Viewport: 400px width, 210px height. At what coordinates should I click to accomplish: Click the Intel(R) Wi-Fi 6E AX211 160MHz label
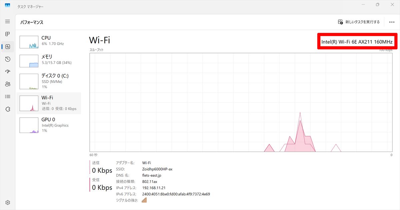pyautogui.click(x=357, y=42)
